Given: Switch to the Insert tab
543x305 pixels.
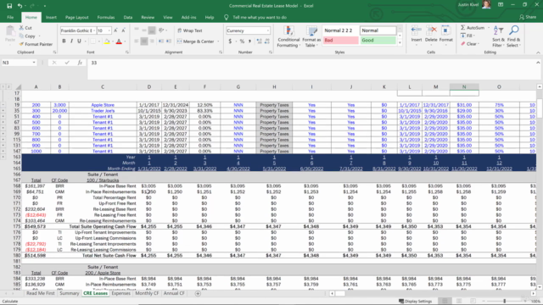Looking at the screenshot, I should (51, 17).
